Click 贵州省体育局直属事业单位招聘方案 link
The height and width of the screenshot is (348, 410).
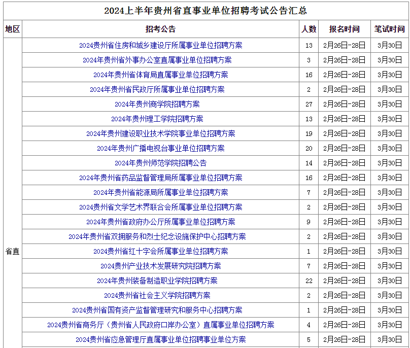pyautogui.click(x=160, y=75)
